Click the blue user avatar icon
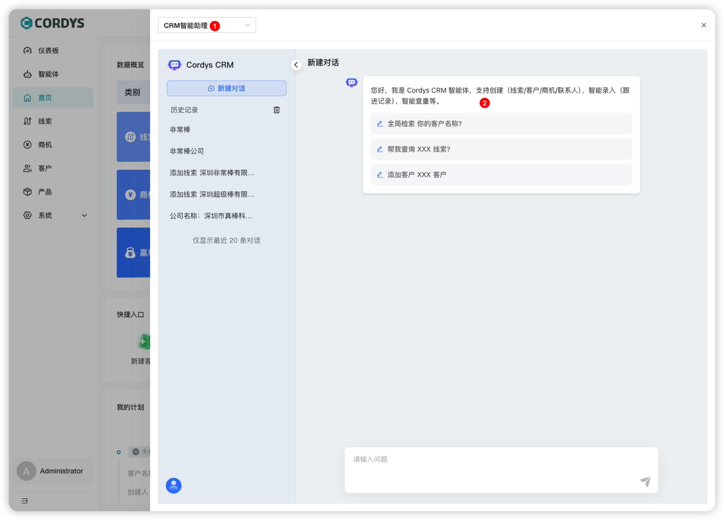 click(174, 486)
